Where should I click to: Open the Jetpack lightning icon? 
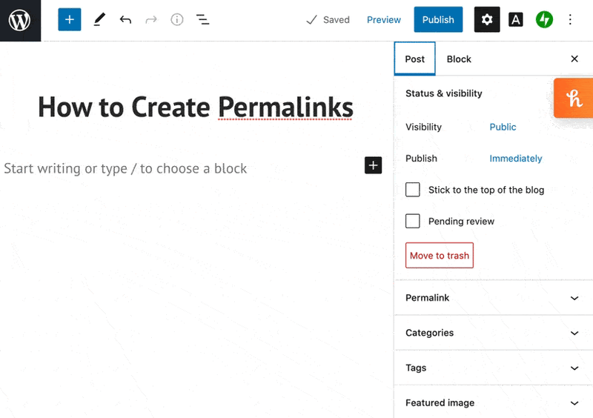point(545,20)
